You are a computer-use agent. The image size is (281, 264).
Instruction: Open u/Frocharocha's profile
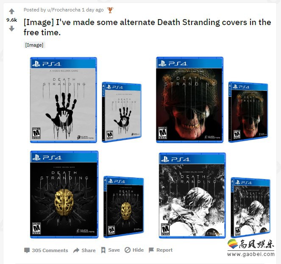tap(64, 10)
